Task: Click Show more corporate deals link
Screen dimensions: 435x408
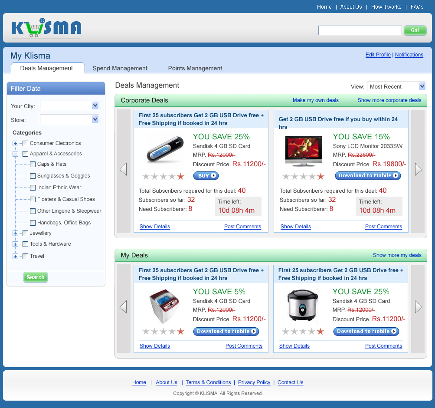Action: click(389, 100)
